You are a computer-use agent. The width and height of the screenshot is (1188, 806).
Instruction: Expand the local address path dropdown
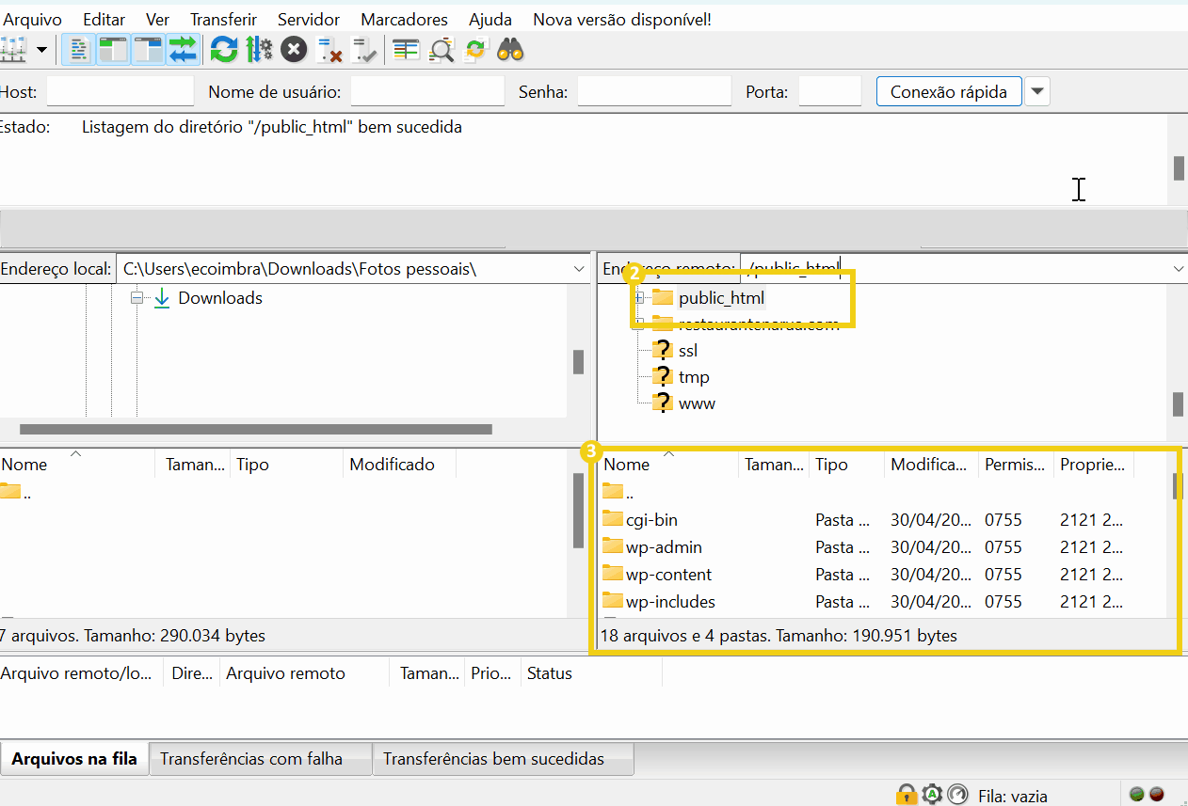pos(579,269)
